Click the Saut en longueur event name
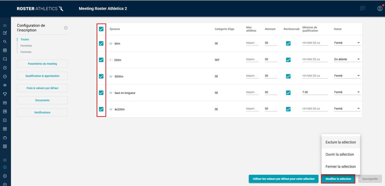This screenshot has width=385, height=186. click(x=125, y=93)
